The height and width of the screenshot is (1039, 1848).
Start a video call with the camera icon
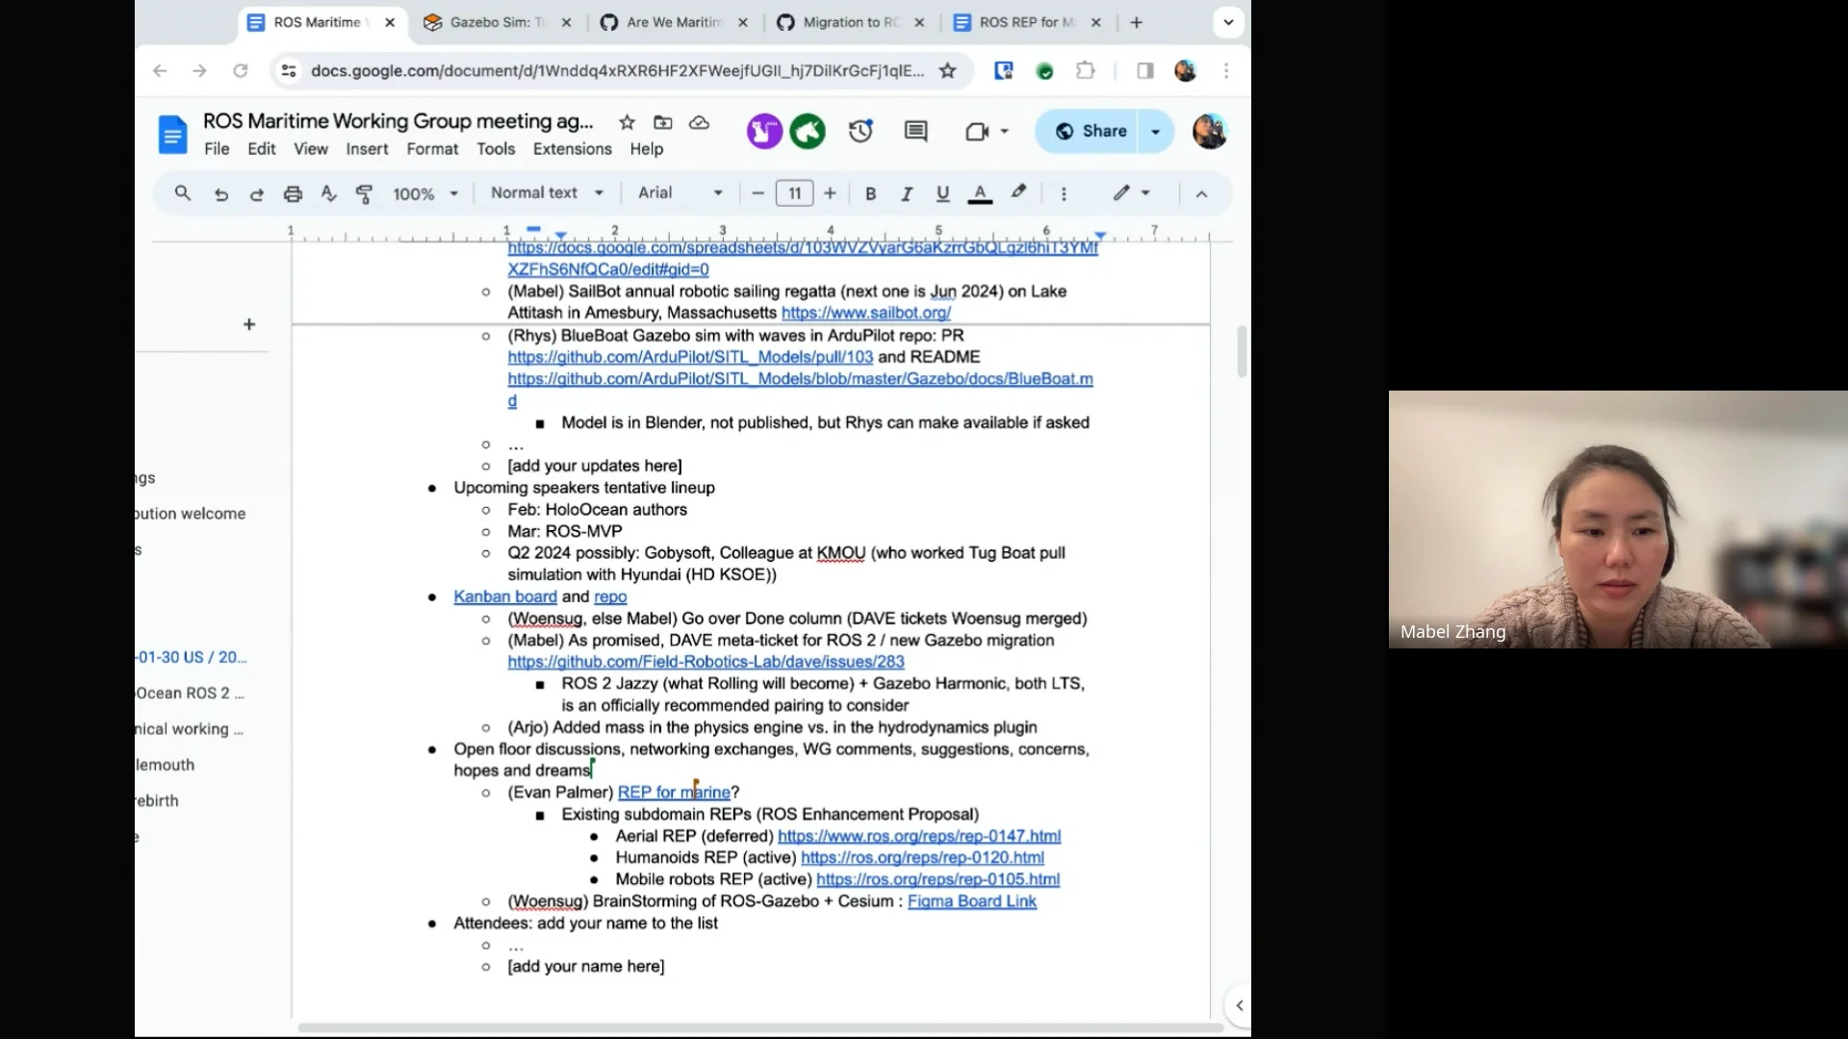[x=977, y=131]
